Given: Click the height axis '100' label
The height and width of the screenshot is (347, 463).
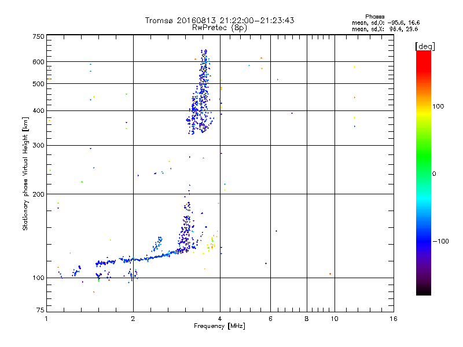Looking at the screenshot, I should click(x=38, y=278).
